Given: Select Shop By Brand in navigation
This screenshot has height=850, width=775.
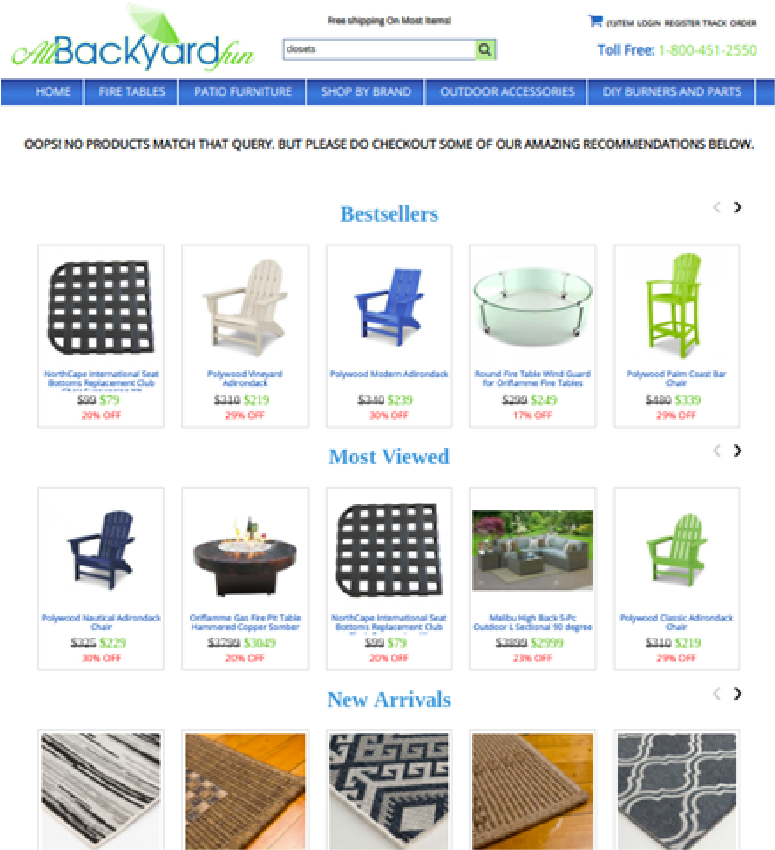Looking at the screenshot, I should 366,92.
